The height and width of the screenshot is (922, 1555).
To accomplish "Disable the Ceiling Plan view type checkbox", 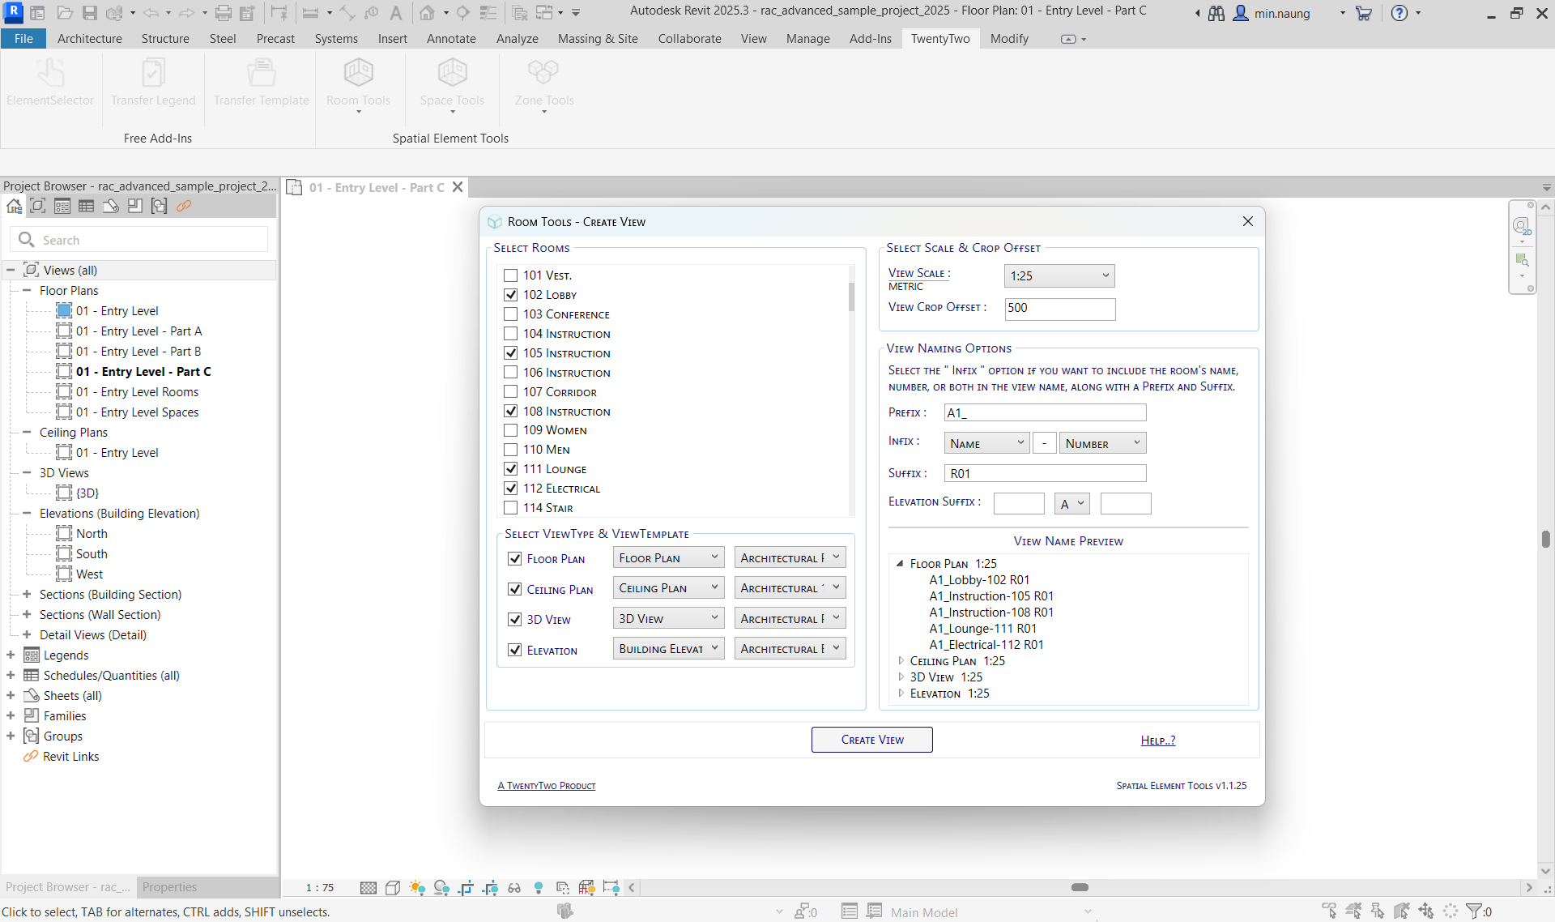I will pyautogui.click(x=514, y=590).
